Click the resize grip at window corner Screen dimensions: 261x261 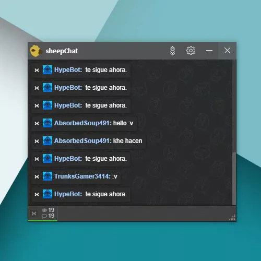(232, 218)
